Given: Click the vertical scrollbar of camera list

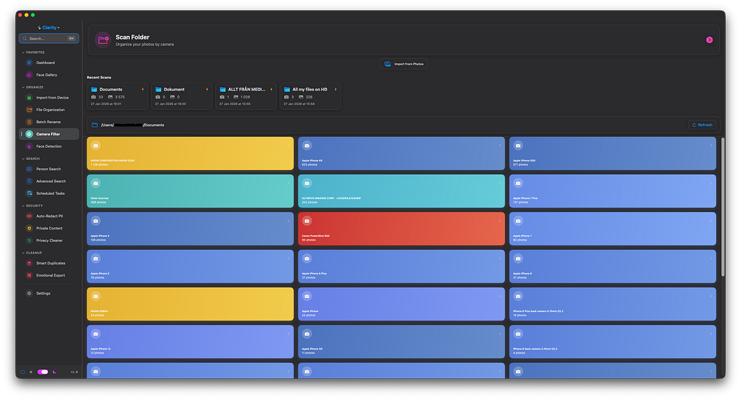Looking at the screenshot, I should click(722, 207).
